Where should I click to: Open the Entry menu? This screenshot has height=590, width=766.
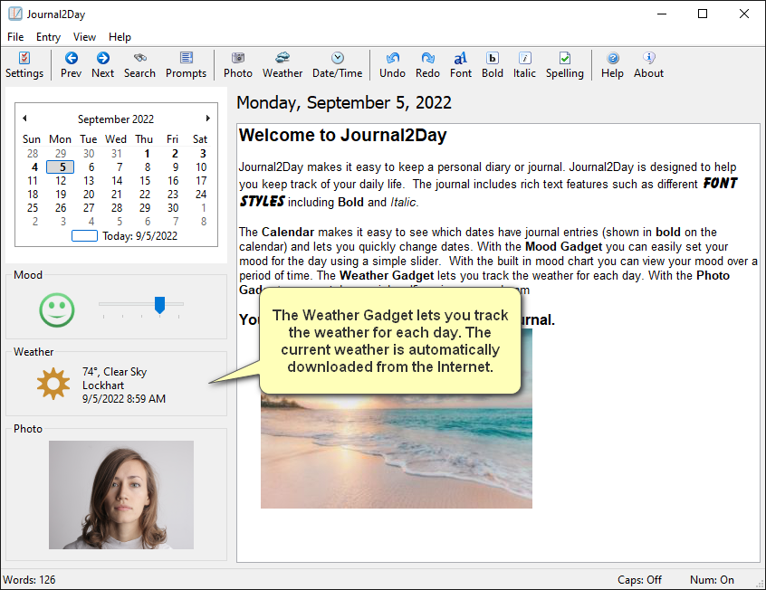pos(48,37)
